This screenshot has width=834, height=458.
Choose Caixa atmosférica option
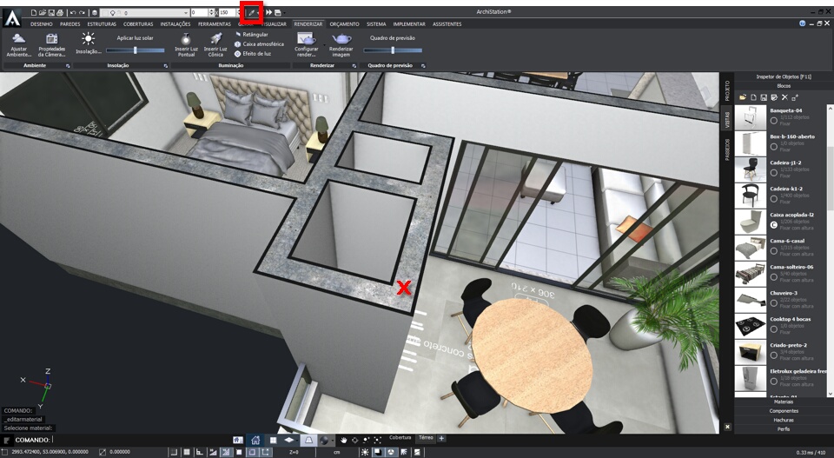[x=259, y=44]
